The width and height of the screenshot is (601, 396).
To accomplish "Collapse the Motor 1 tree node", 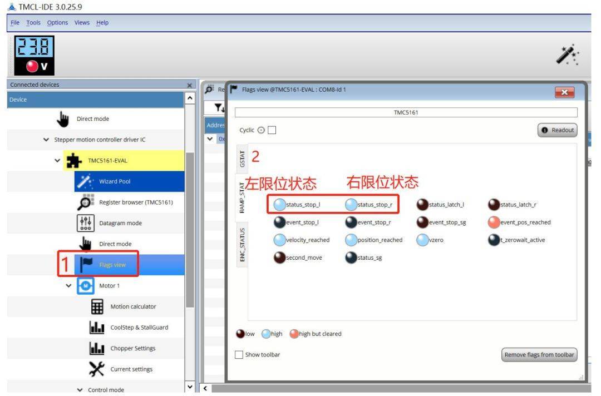I will click(69, 286).
